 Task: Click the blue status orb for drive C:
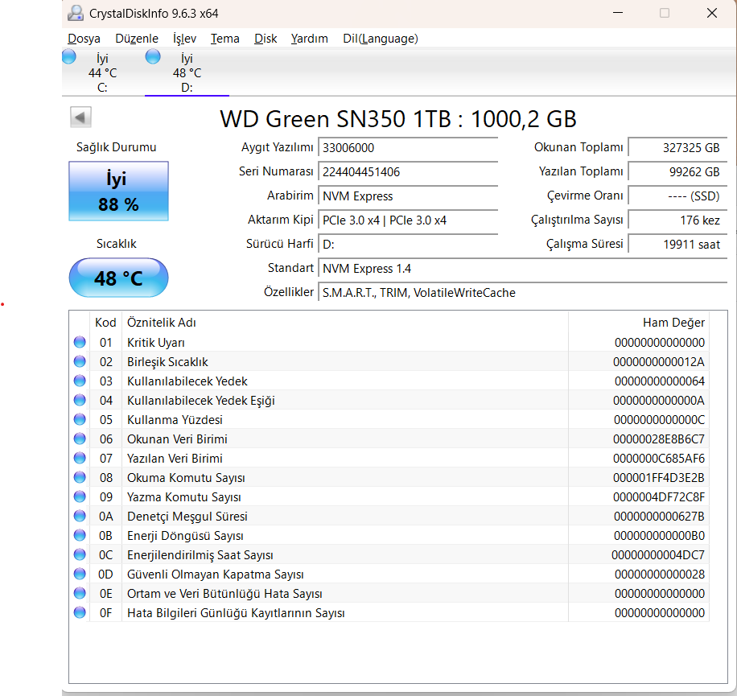point(69,57)
